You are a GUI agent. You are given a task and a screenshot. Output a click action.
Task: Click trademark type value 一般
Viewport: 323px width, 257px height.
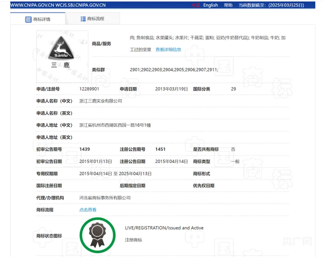(x=235, y=161)
